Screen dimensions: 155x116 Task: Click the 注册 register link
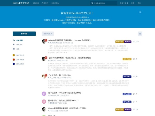[133, 3]
